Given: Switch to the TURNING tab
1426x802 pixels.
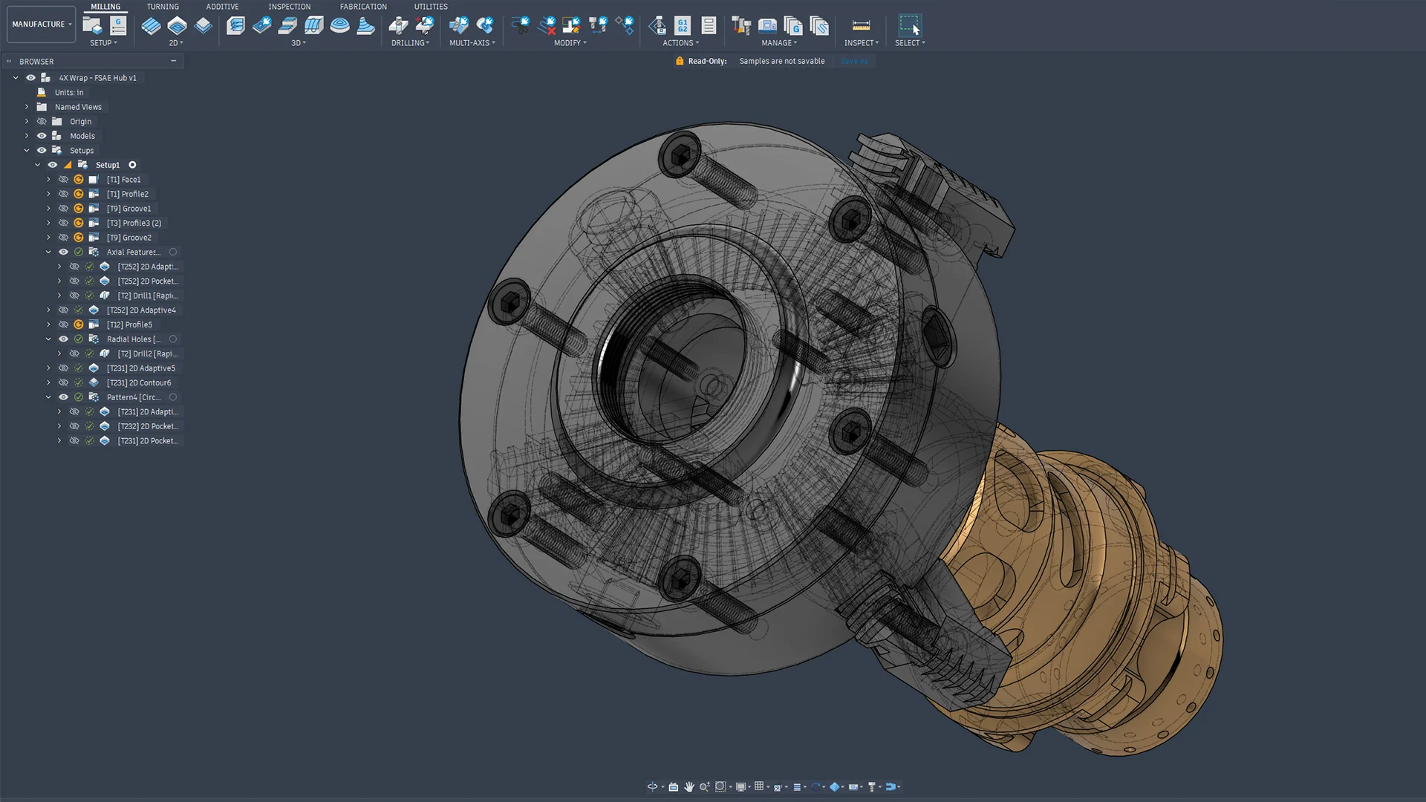Looking at the screenshot, I should 163,7.
